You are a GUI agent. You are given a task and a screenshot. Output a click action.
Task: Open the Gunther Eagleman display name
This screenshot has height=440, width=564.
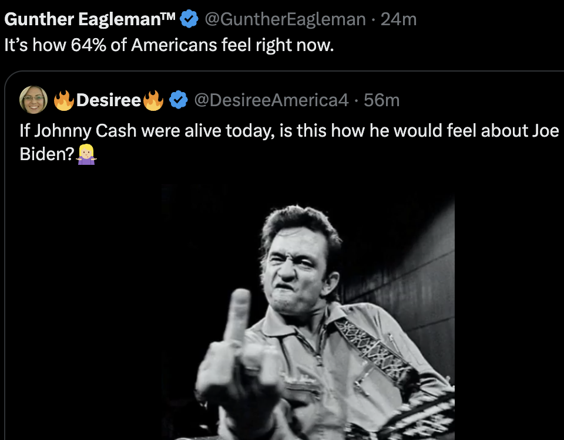coord(82,19)
